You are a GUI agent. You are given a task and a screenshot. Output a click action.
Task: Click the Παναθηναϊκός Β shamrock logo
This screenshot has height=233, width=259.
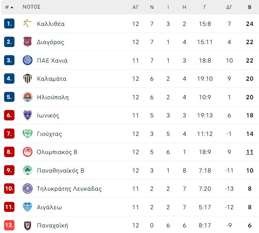(27, 170)
